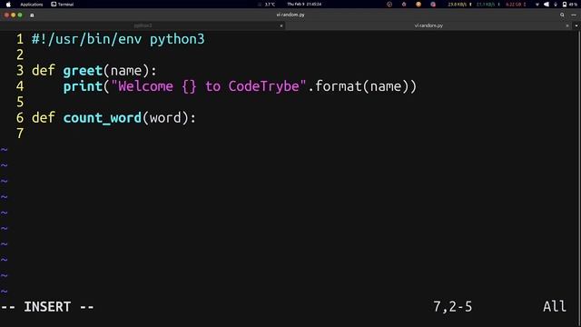Click the temperature indicator showing 37°C
Screen dimensions: 581x327
[x=270, y=5]
